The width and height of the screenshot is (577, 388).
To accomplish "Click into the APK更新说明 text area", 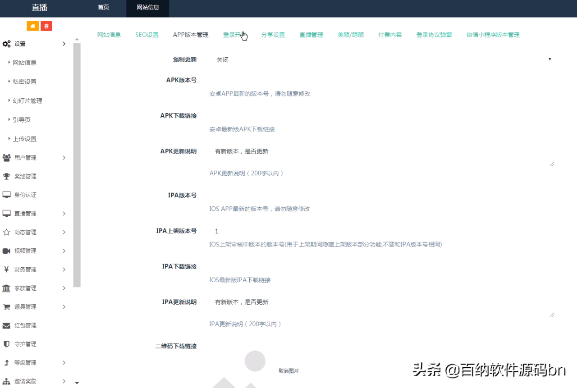I will pyautogui.click(x=382, y=156).
